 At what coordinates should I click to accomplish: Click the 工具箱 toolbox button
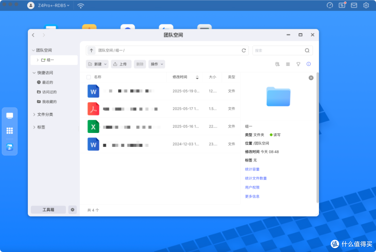point(48,210)
